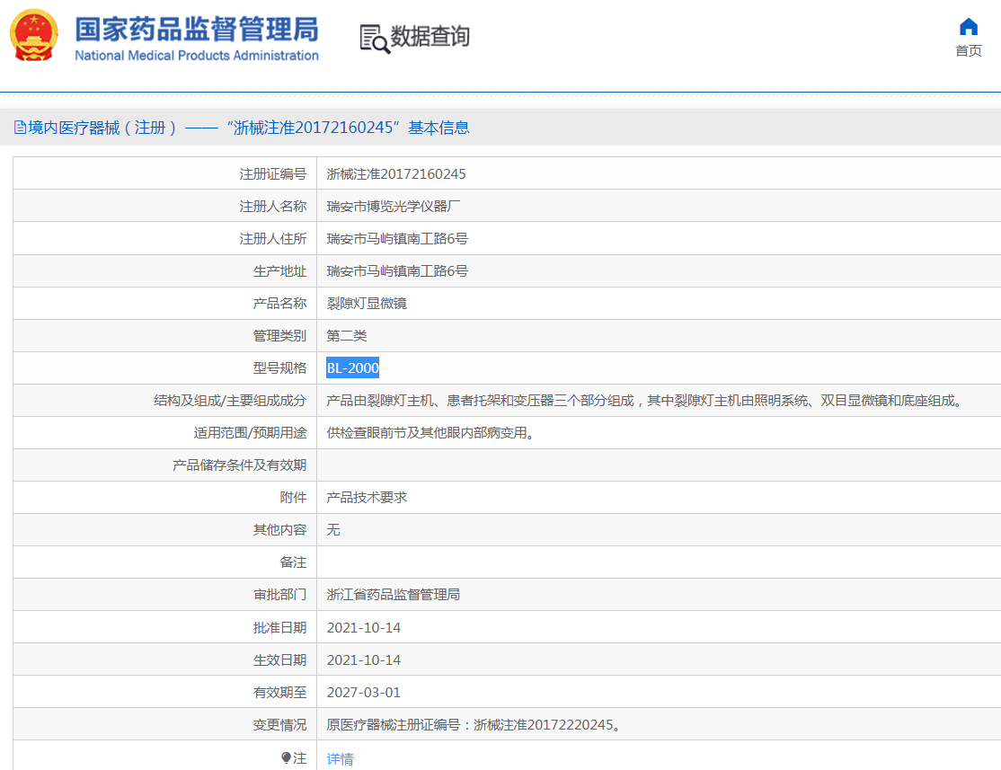Click the national emblem logo
This screenshot has height=770, width=1001.
coord(34,35)
